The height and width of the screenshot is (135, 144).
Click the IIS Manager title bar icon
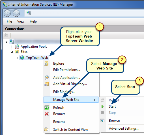click(x=5, y=5)
